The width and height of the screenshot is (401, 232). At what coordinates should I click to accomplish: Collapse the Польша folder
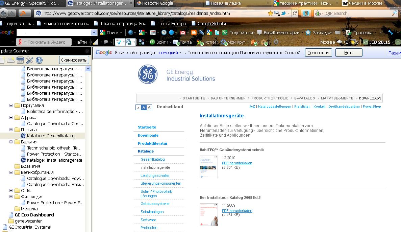11,130
